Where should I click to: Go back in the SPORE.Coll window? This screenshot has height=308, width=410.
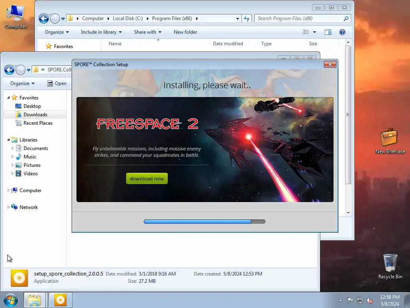pyautogui.click(x=9, y=70)
